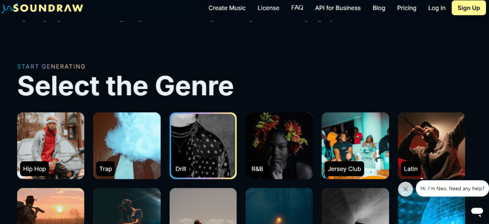Open API for Business link
The width and height of the screenshot is (489, 224).
[x=338, y=8]
